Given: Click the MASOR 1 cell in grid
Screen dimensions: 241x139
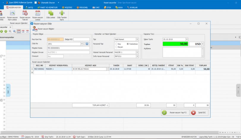Looking at the screenshot, I should pos(59,69).
